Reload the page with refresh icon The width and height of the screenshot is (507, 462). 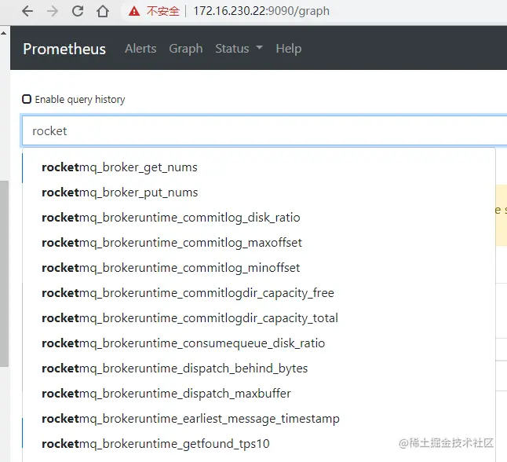click(78, 11)
